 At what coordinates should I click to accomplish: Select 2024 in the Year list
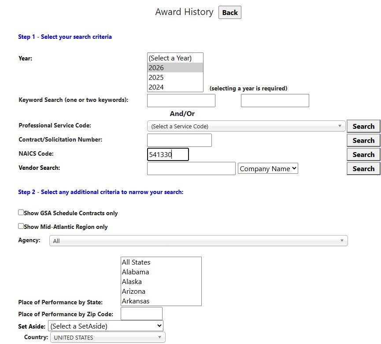click(175, 87)
